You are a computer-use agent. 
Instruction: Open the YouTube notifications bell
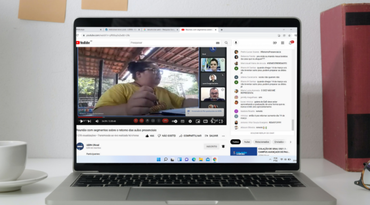(x=291, y=43)
